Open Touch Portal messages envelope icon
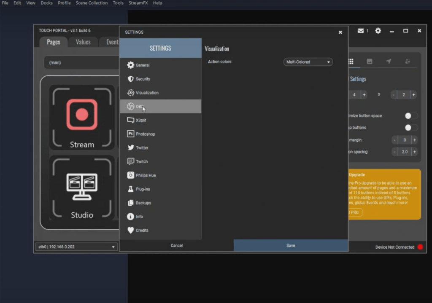Image resolution: width=432 pixels, height=303 pixels. coord(361,31)
